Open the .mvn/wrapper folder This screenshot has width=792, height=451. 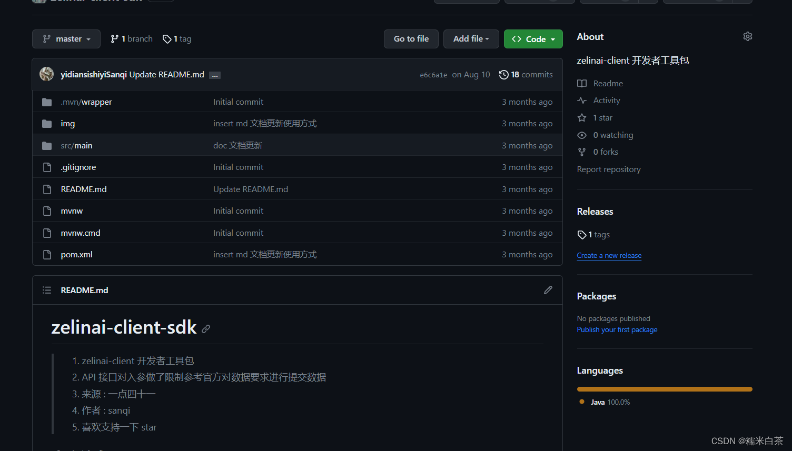86,102
